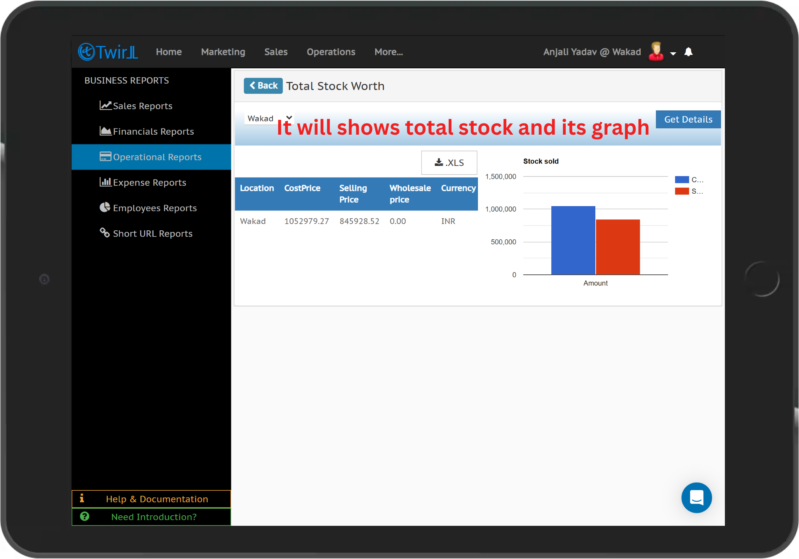Click the blue legend color swatch
This screenshot has height=559, width=799.
coord(682,180)
